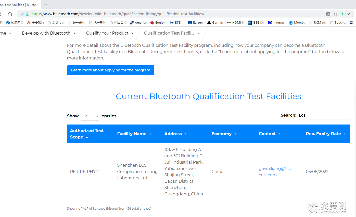Go to the browser home page
Screen dimensions: 356x217
10,14
